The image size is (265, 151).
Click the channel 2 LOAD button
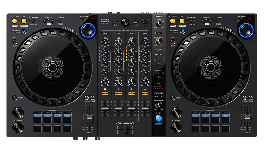tap(132, 33)
